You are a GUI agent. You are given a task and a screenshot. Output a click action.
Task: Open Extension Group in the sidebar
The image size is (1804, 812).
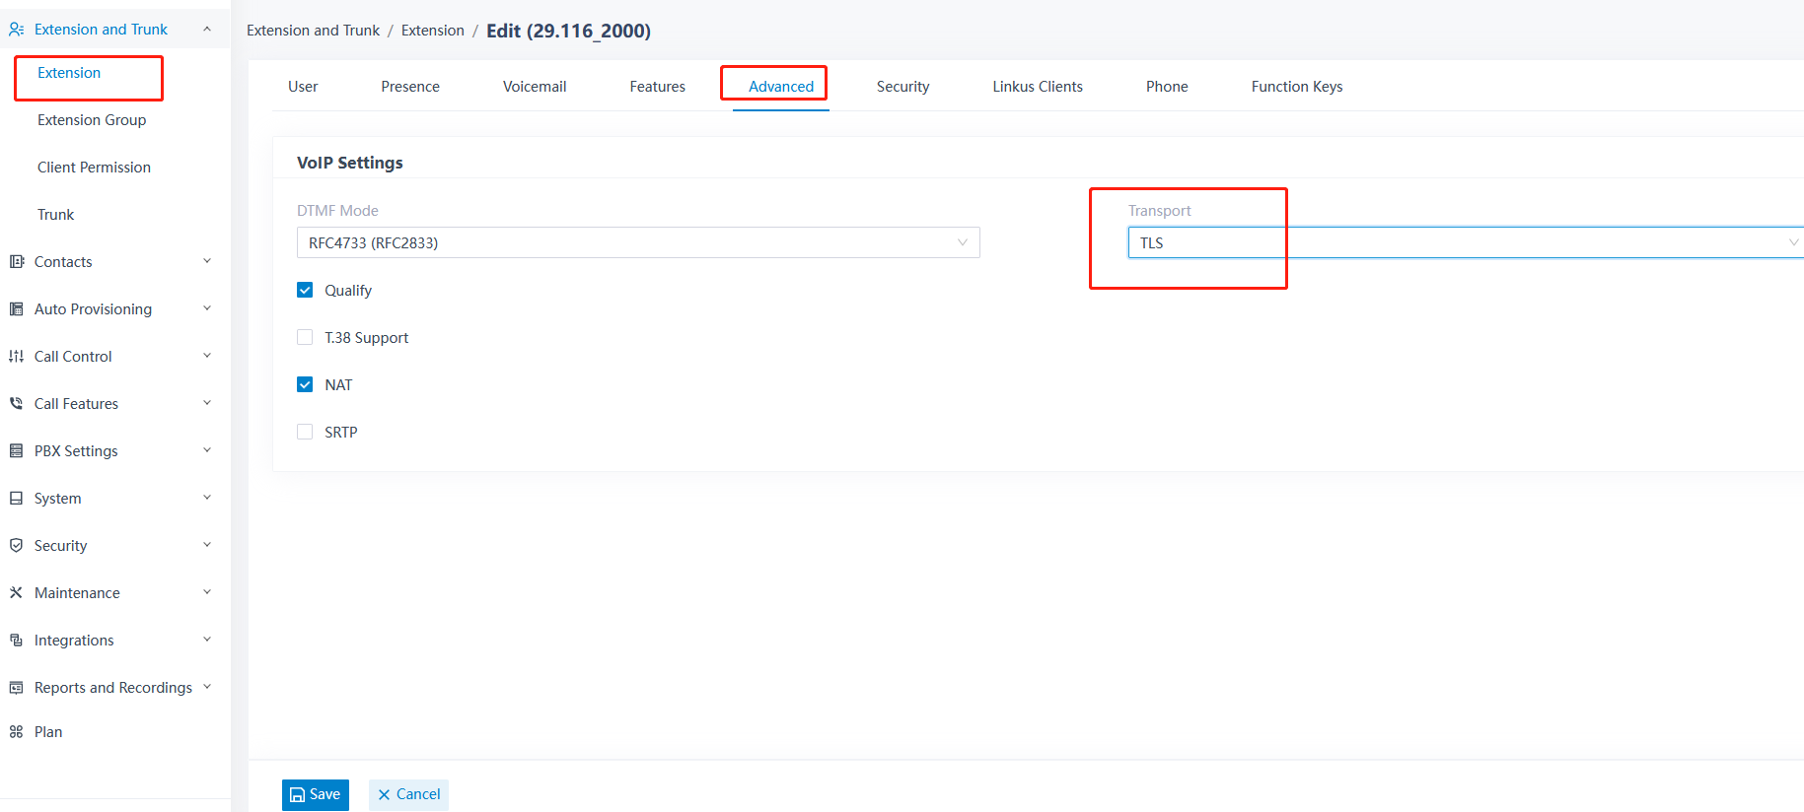pos(92,120)
